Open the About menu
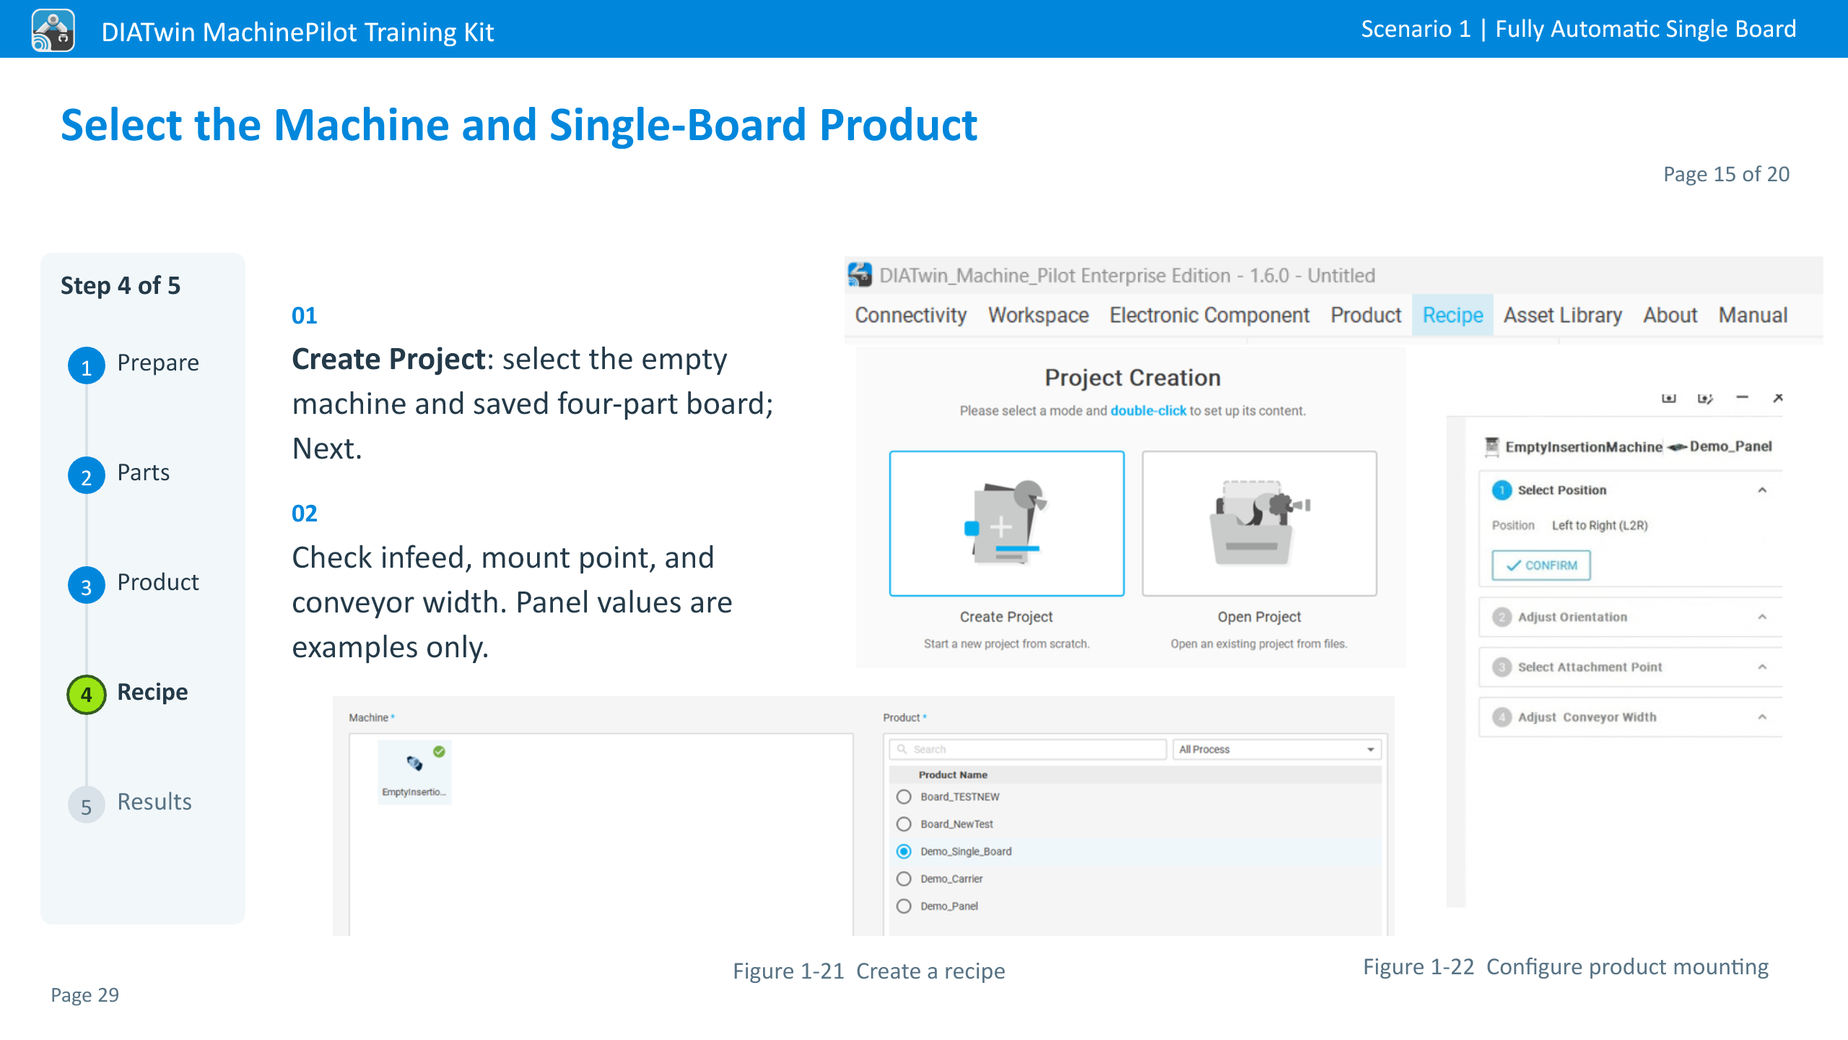This screenshot has height=1040, width=1848. (x=1670, y=316)
